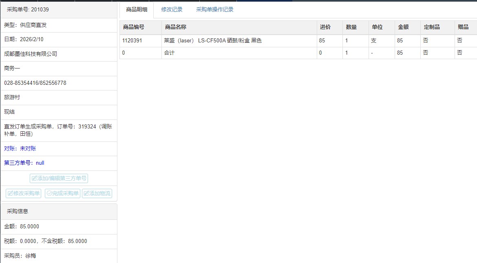Click the 进价 column header
The image size is (477, 263).
tap(325, 27)
